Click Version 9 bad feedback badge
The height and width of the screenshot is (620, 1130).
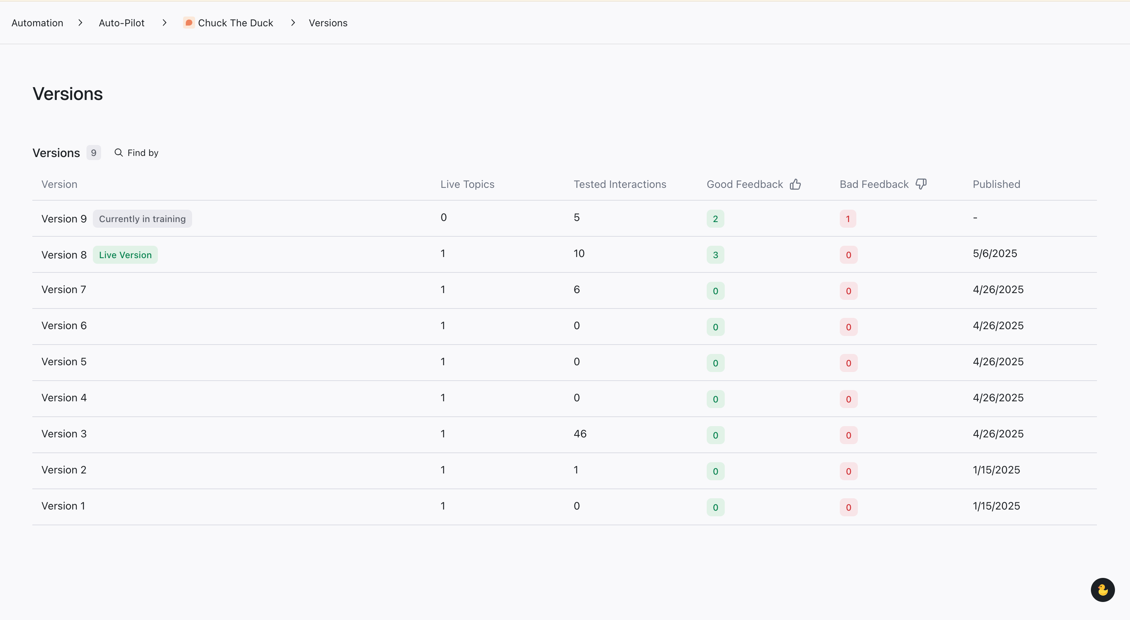(847, 219)
